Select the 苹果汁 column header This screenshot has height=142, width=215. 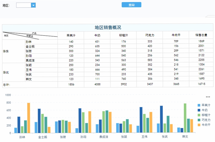[x=71, y=35]
